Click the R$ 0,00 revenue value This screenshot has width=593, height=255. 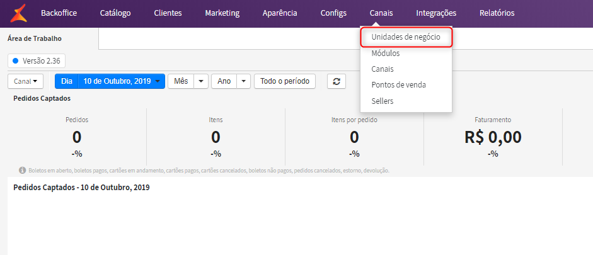[493, 137]
